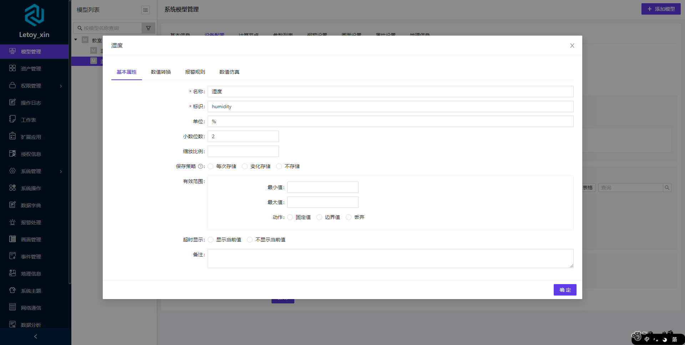Click the input method 中 tray icon
The image size is (685, 345).
[x=647, y=339]
